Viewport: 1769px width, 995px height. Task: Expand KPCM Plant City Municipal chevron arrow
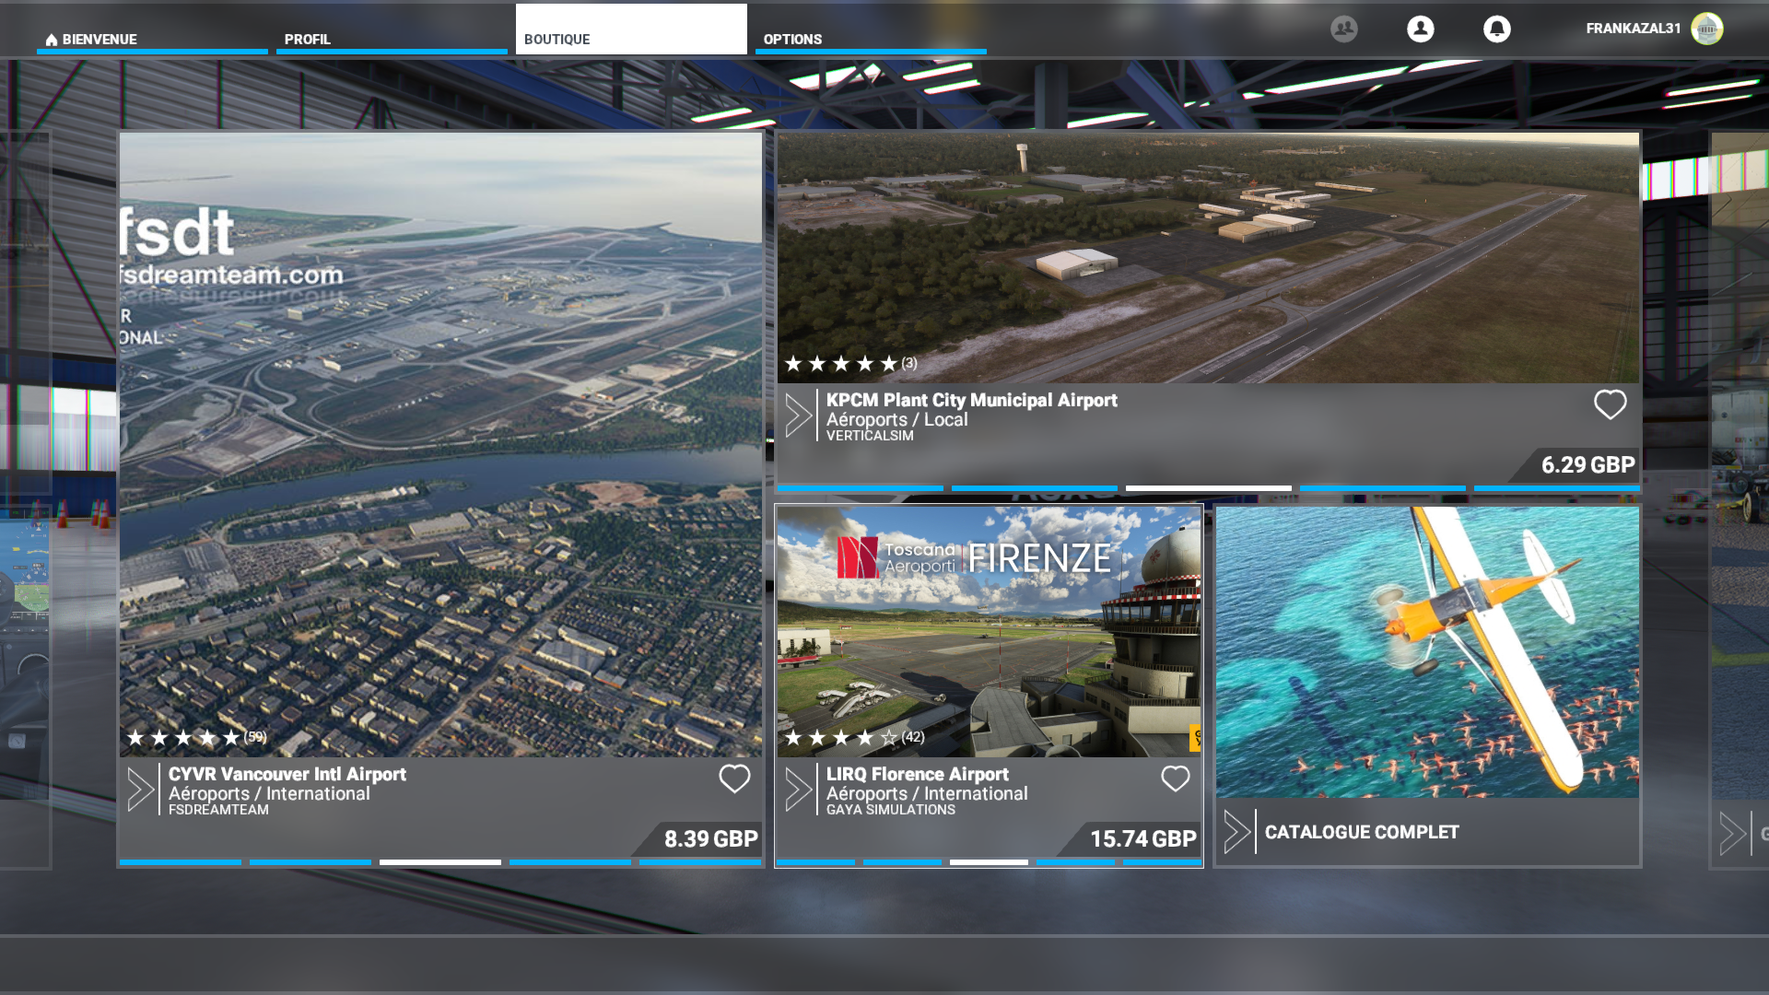click(x=799, y=416)
